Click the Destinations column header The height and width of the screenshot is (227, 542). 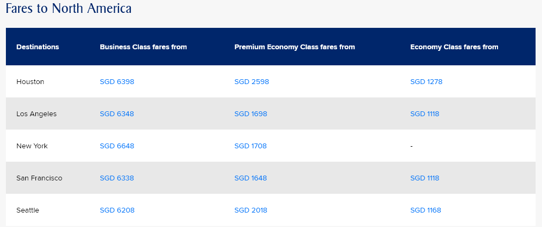pos(38,47)
